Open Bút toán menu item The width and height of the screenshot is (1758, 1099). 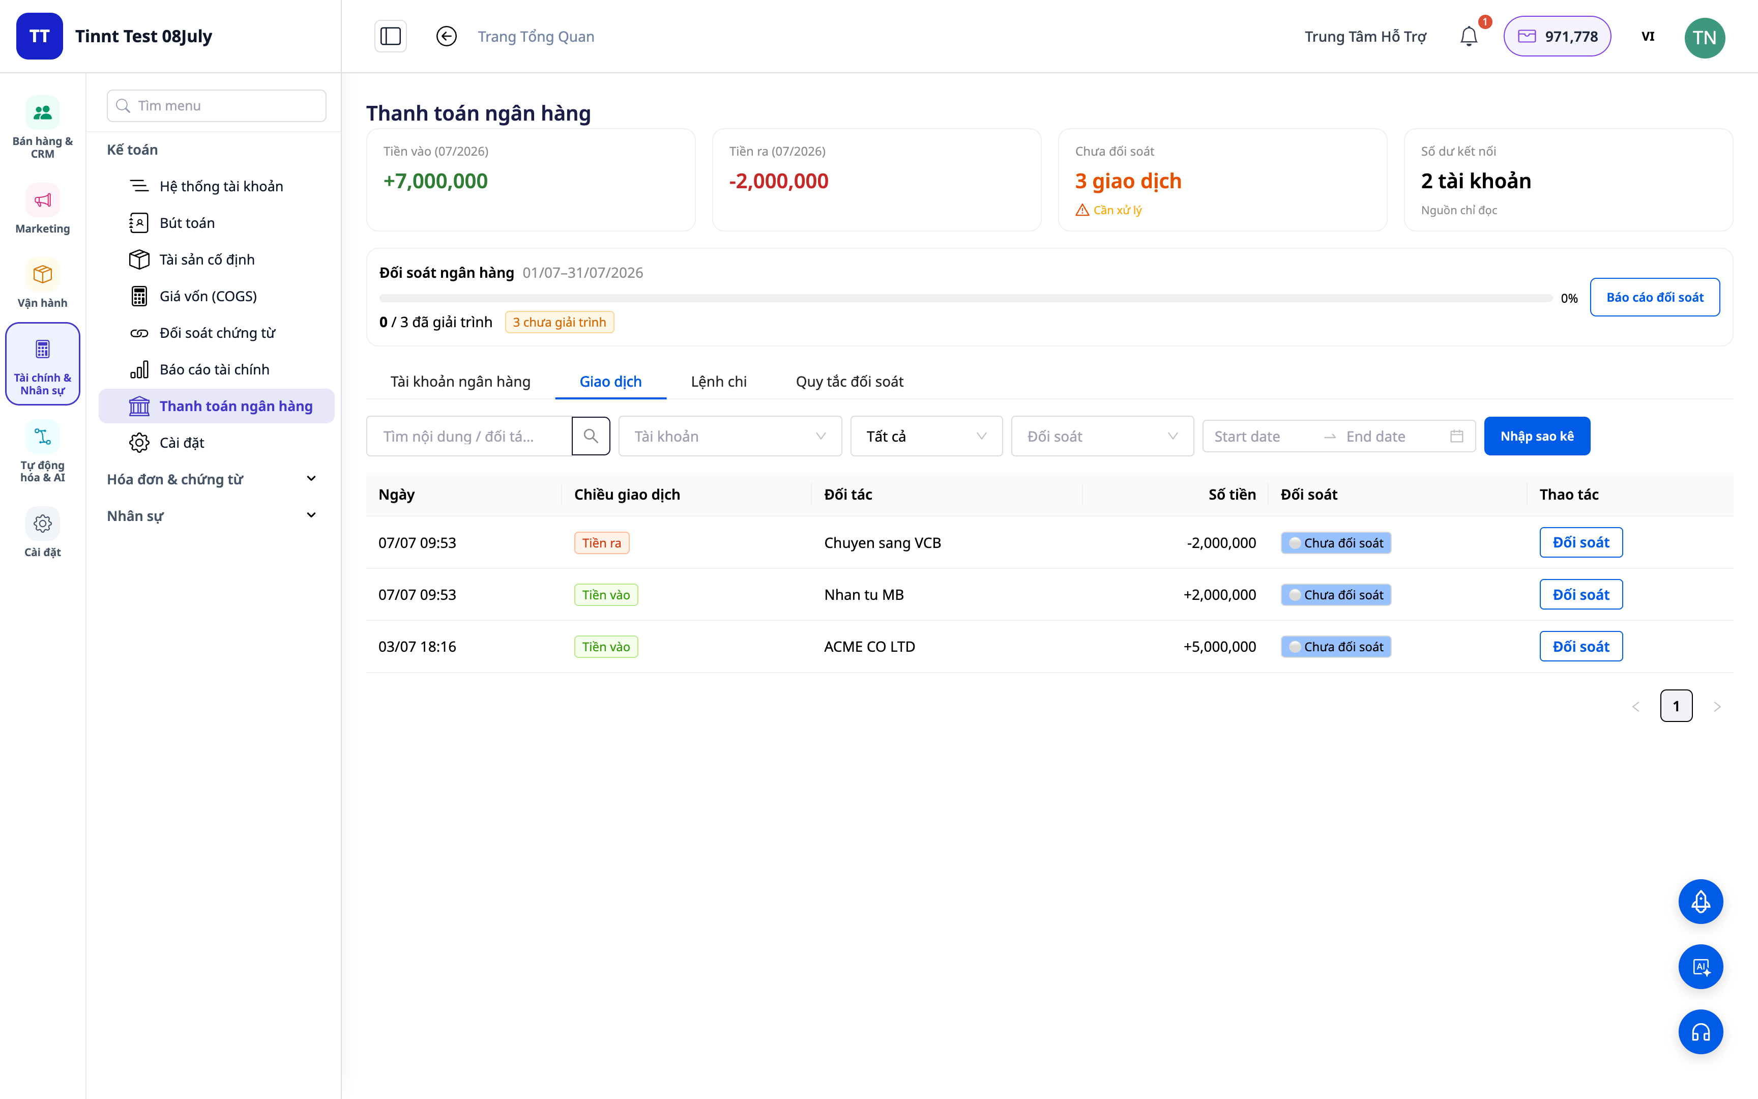tap(217, 222)
